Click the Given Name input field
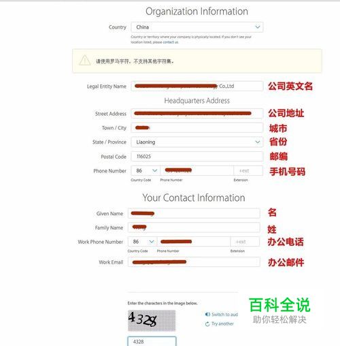 (194, 213)
